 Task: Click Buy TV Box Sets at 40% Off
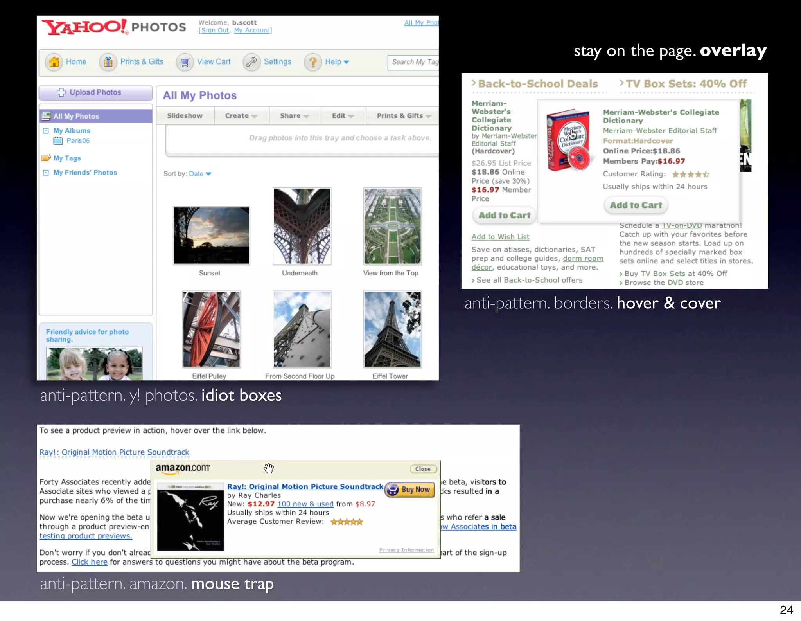tap(673, 274)
